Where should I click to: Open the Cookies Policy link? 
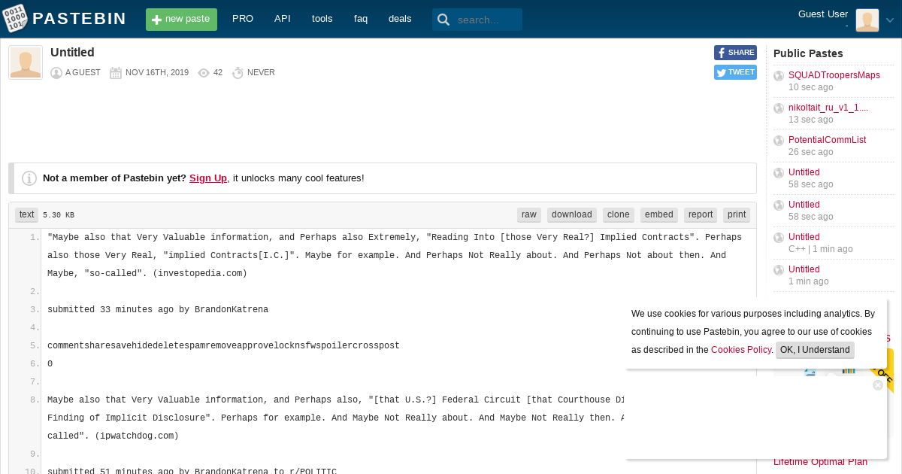tap(741, 350)
